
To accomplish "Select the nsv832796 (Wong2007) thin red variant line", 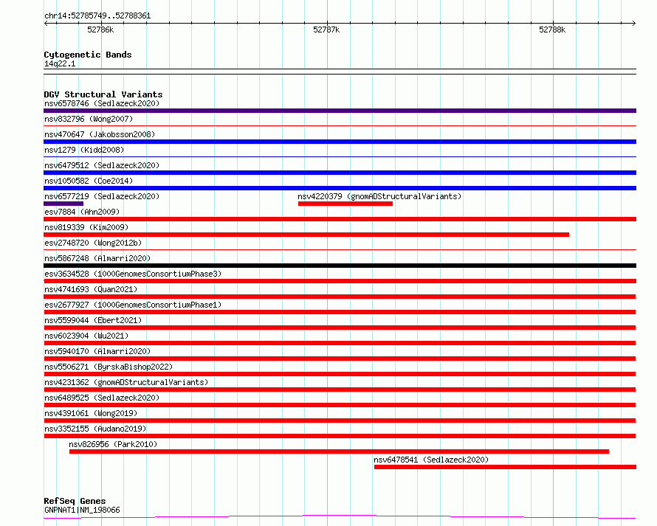I will [340, 125].
